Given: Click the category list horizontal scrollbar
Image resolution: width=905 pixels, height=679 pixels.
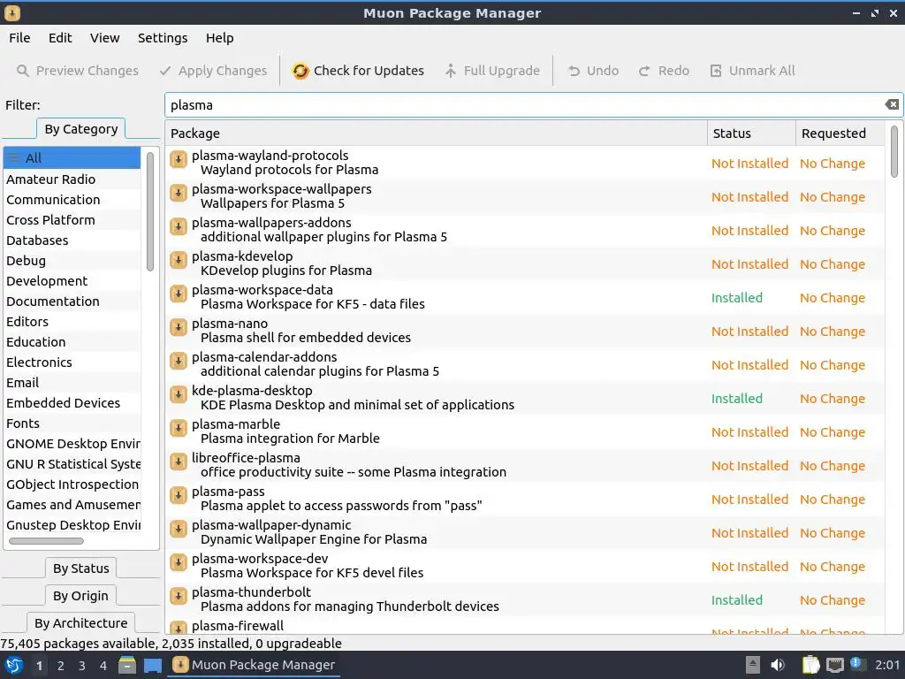Looking at the screenshot, I should pos(46,541).
